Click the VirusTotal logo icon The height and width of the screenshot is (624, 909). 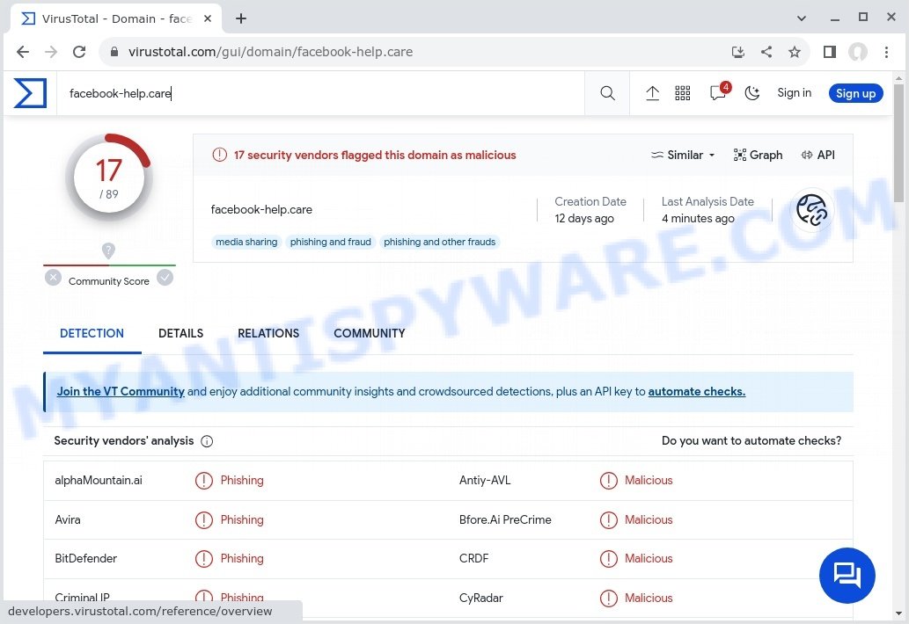(30, 93)
